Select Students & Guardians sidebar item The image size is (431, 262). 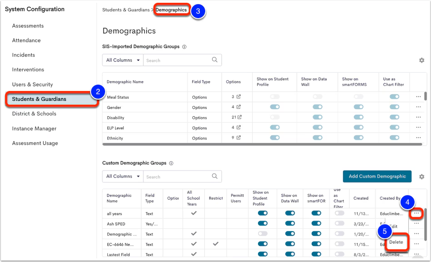[x=51, y=99]
